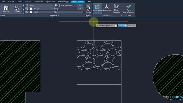Open the Pick internal point options arrow
Viewport: 183px width, 103px height.
click(116, 26)
